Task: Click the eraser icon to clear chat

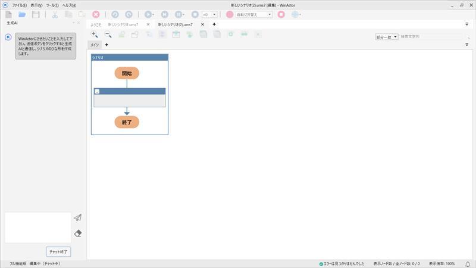Action: pos(77,233)
